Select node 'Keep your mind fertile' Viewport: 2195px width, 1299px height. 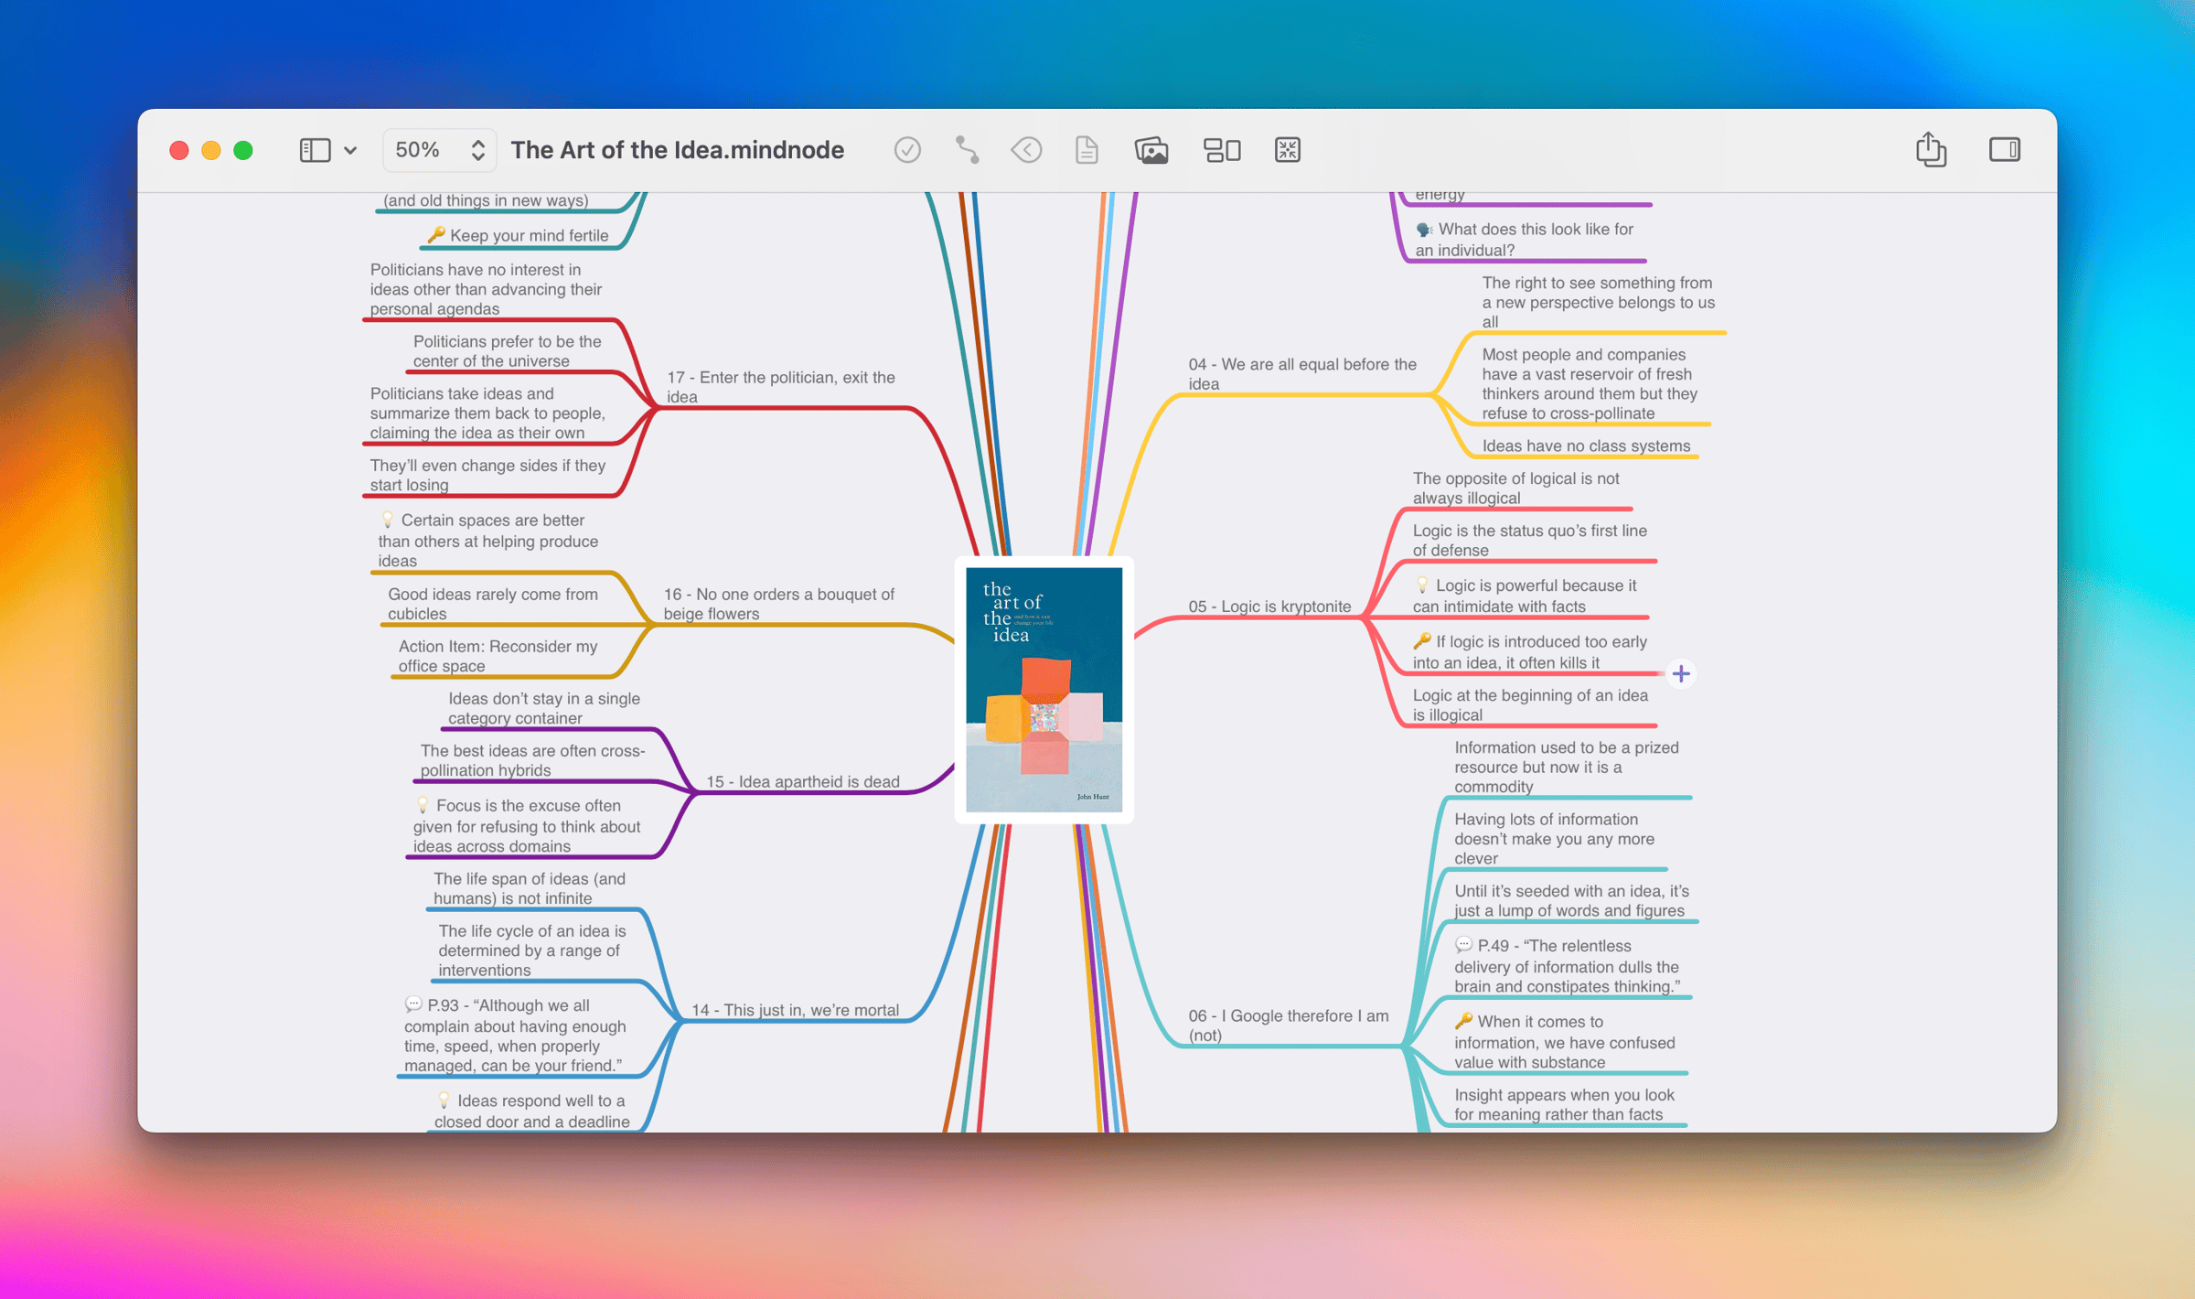pos(519,235)
